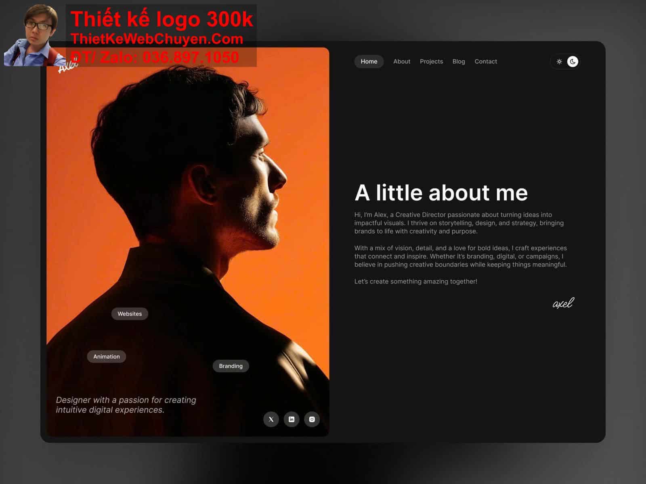Click the handwritten axel signature
The width and height of the screenshot is (646, 484).
coord(563,303)
